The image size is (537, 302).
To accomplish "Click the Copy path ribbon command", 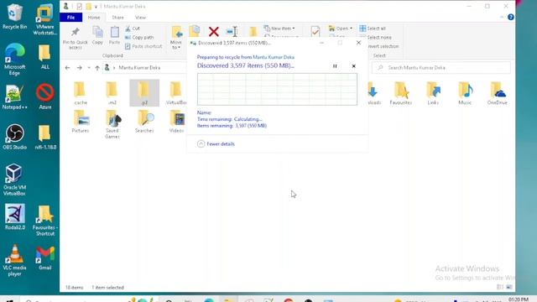I will coord(139,37).
